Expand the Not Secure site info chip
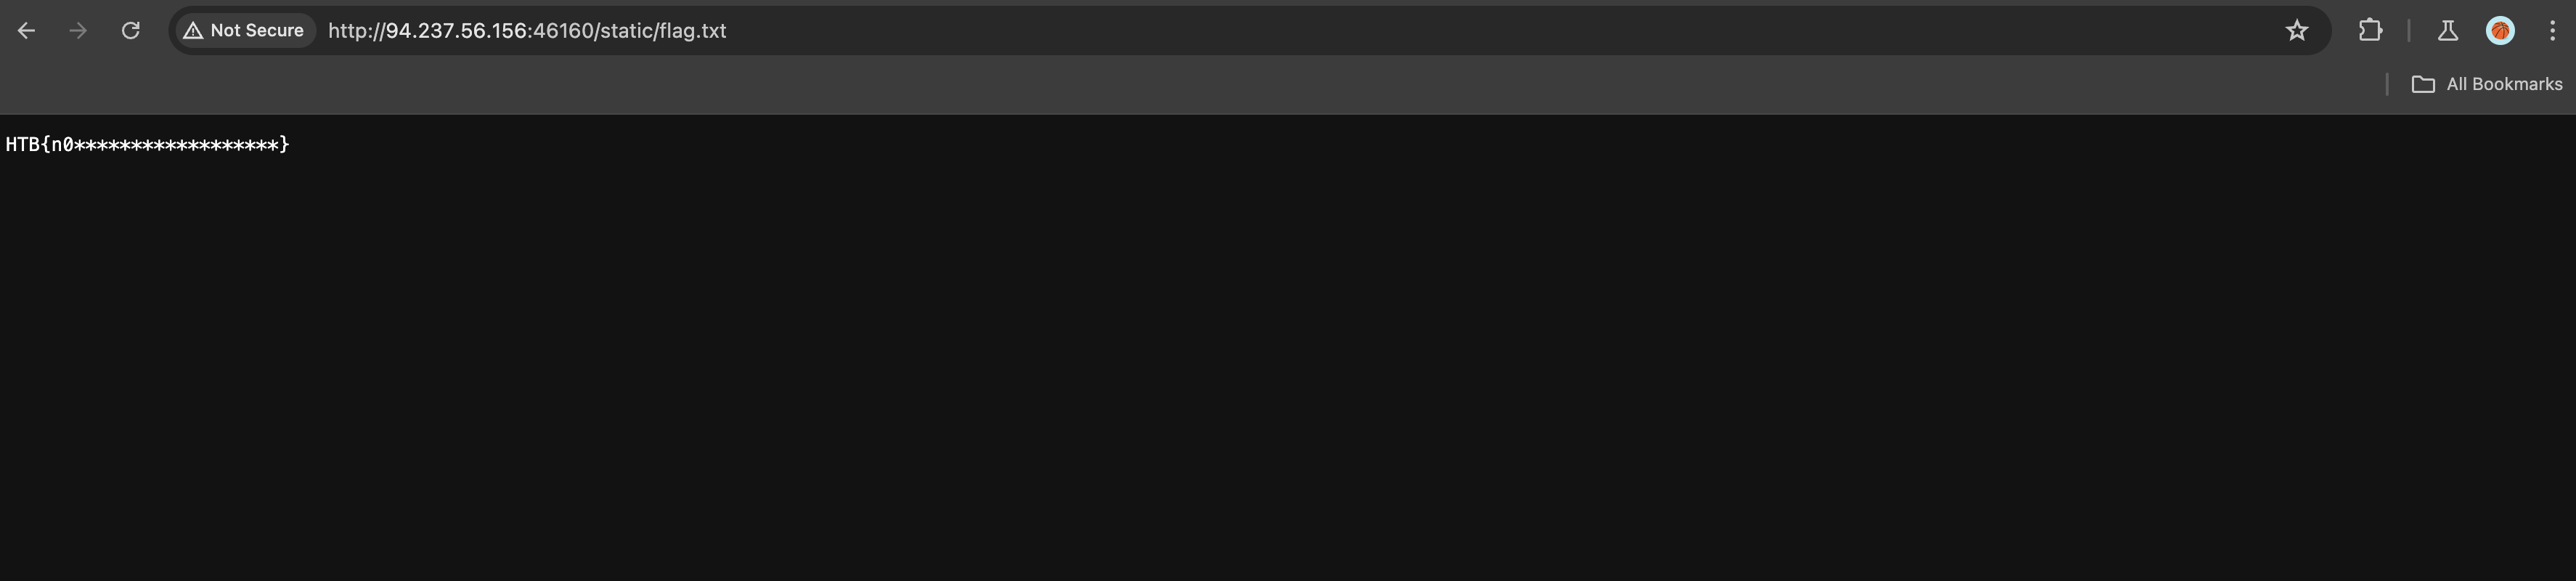This screenshot has height=581, width=2576. tap(244, 31)
